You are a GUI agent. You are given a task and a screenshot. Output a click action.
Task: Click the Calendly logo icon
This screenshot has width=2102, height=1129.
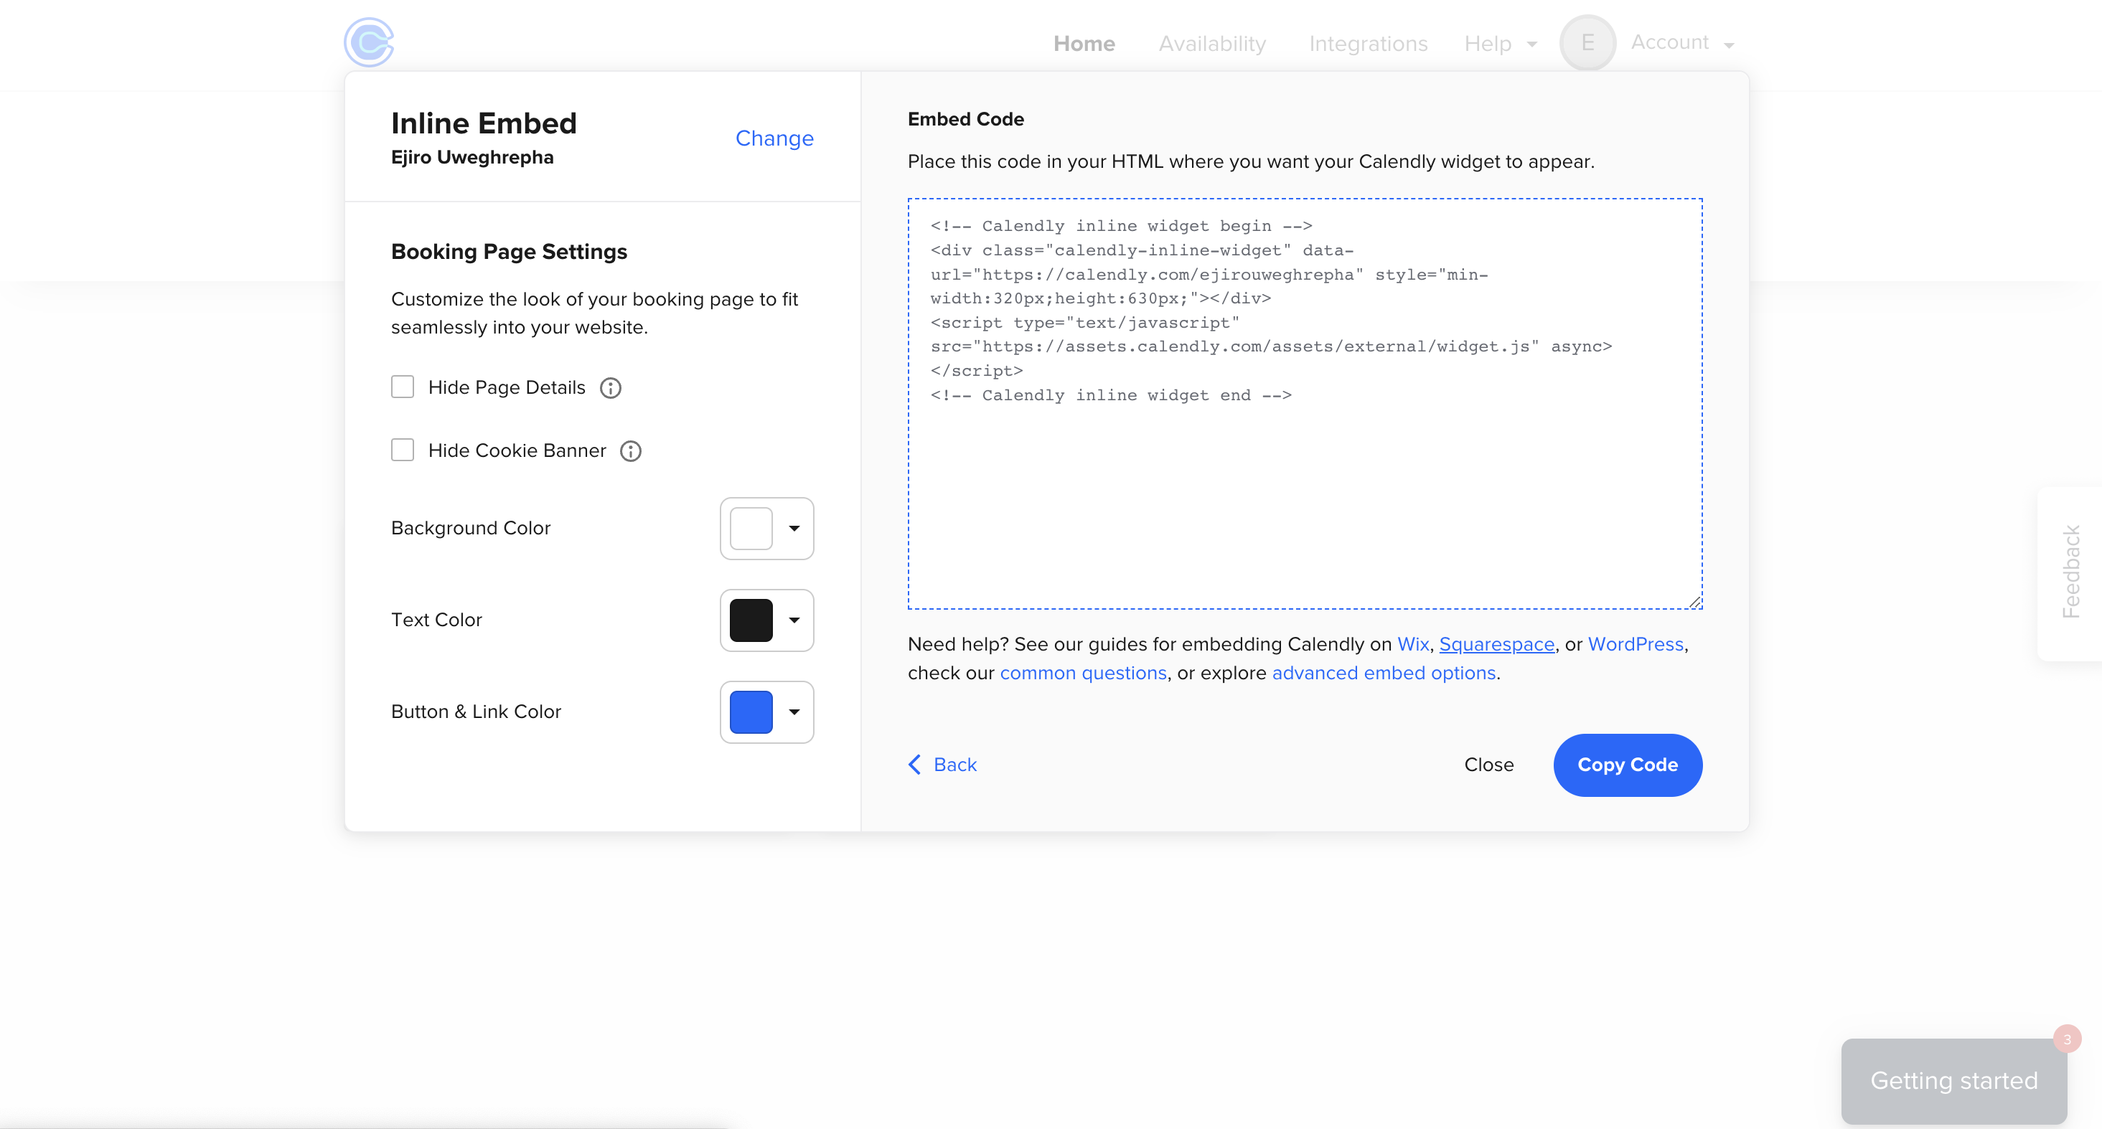coord(369,42)
